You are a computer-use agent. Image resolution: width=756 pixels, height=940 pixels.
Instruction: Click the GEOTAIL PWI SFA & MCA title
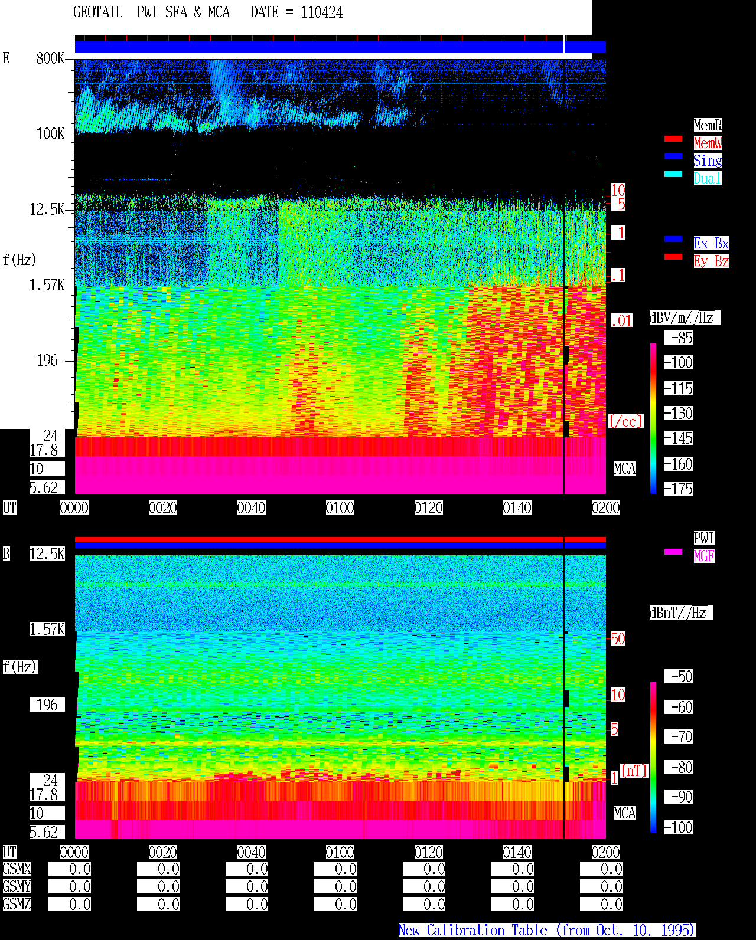pyautogui.click(x=151, y=12)
